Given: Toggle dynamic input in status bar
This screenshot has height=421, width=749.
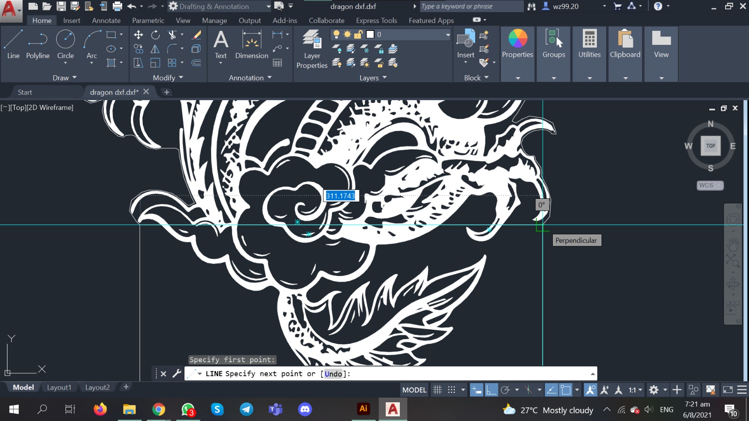Looking at the screenshot, I should click(x=477, y=390).
